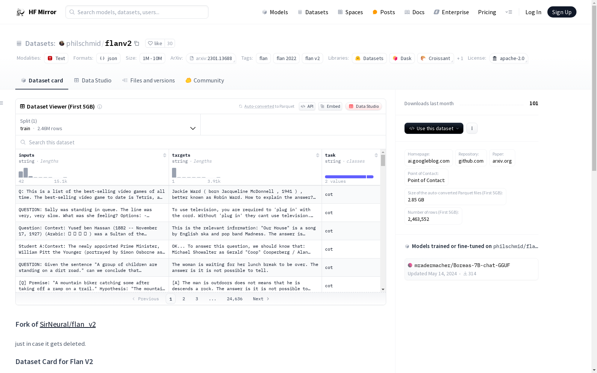Select the flan v2 tag
Screen dimensions: 597x373
(x=312, y=58)
